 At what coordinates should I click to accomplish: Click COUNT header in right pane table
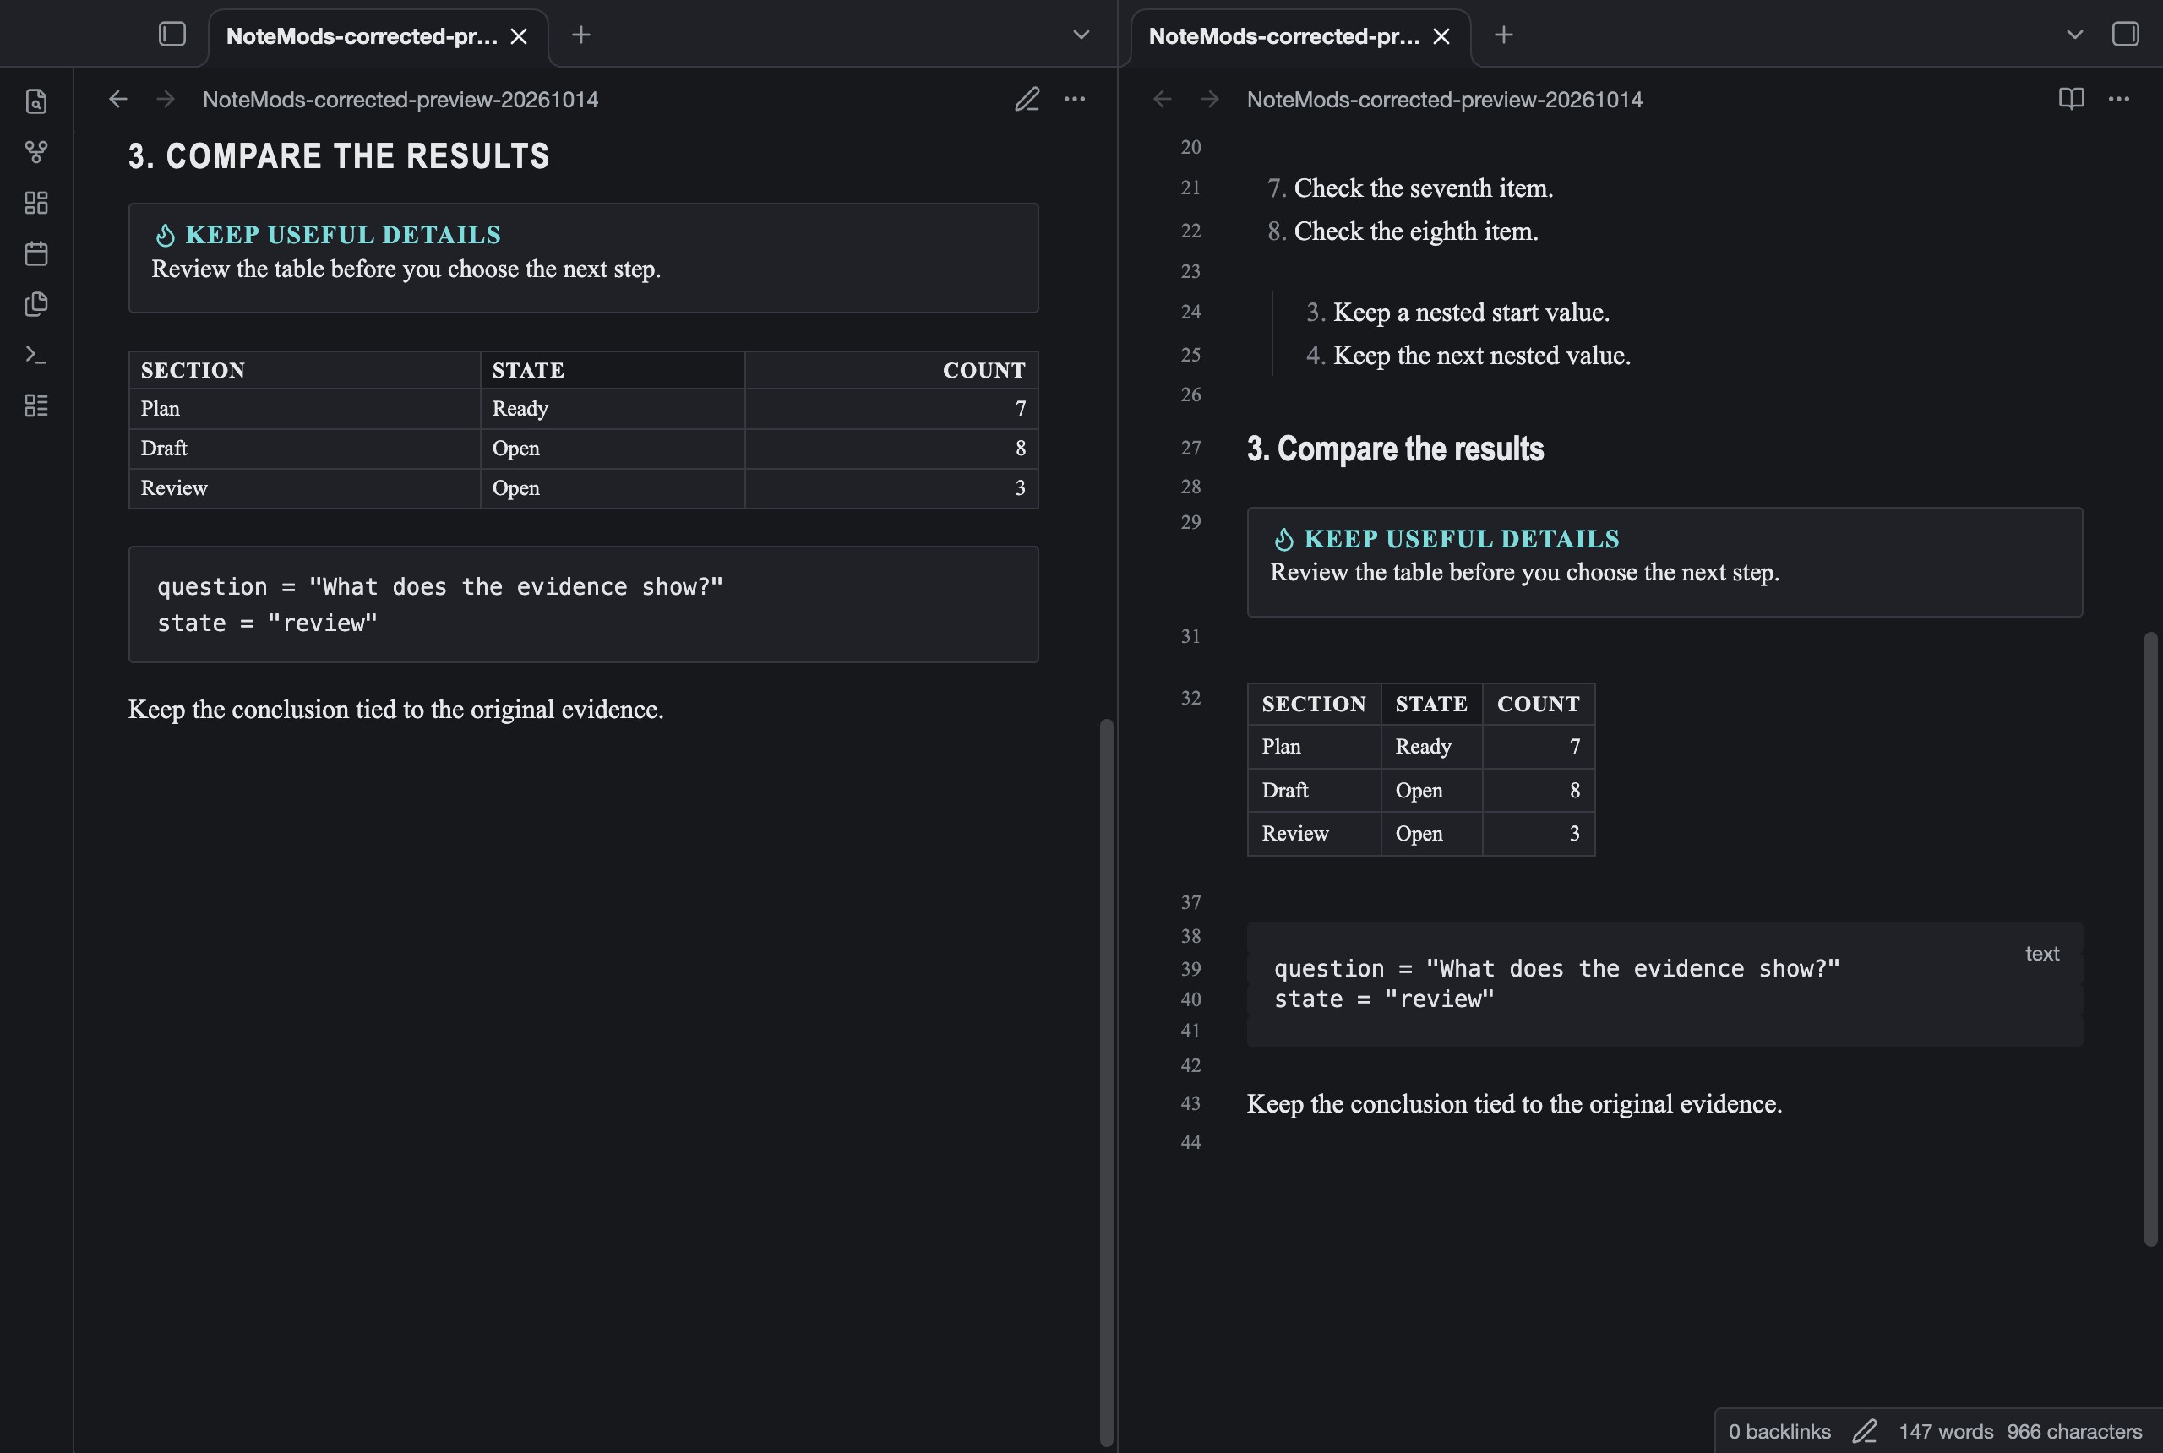tap(1539, 705)
